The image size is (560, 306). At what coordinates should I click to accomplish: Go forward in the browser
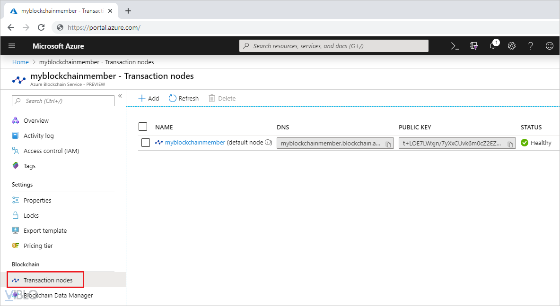[26, 27]
